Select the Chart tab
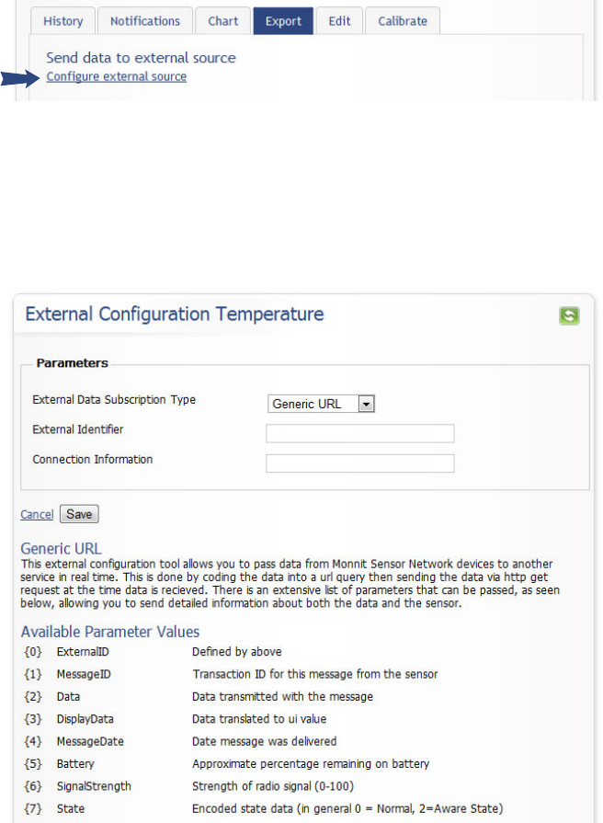603x823 pixels. tap(222, 21)
